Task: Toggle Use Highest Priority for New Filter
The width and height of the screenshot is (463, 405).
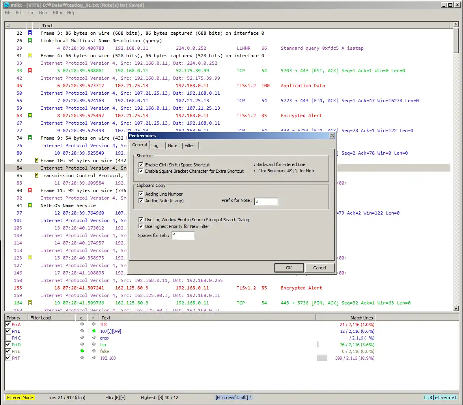Action: pos(141,226)
